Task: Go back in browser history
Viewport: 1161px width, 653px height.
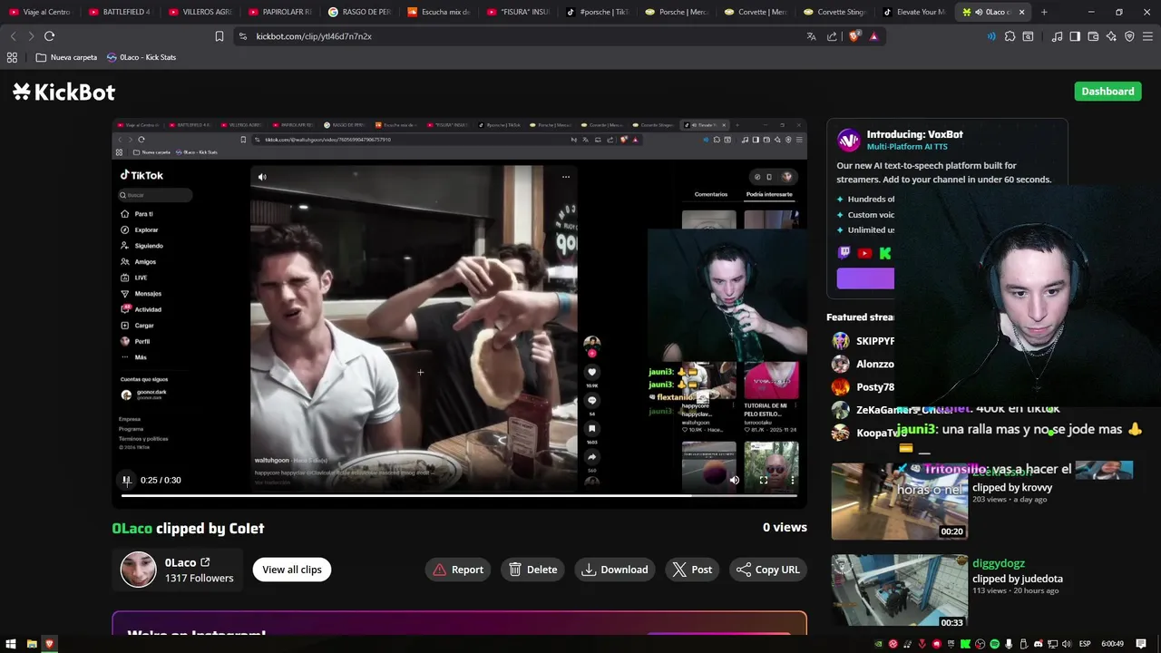Action: 13,36
